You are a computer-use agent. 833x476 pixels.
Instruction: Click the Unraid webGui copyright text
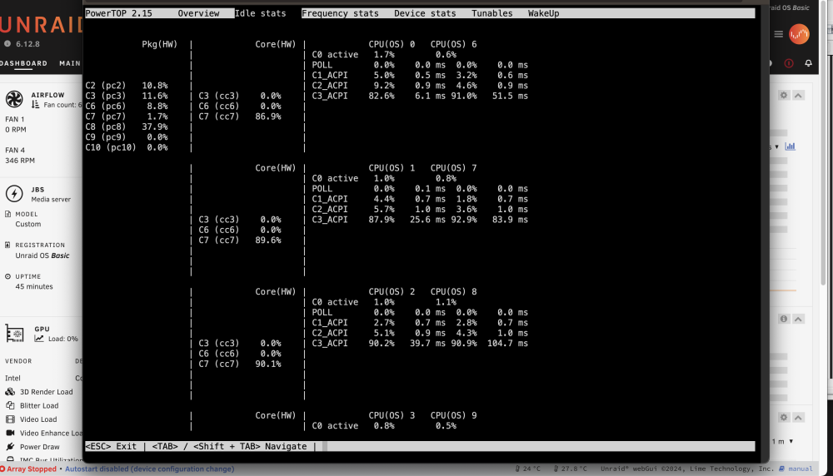687,469
